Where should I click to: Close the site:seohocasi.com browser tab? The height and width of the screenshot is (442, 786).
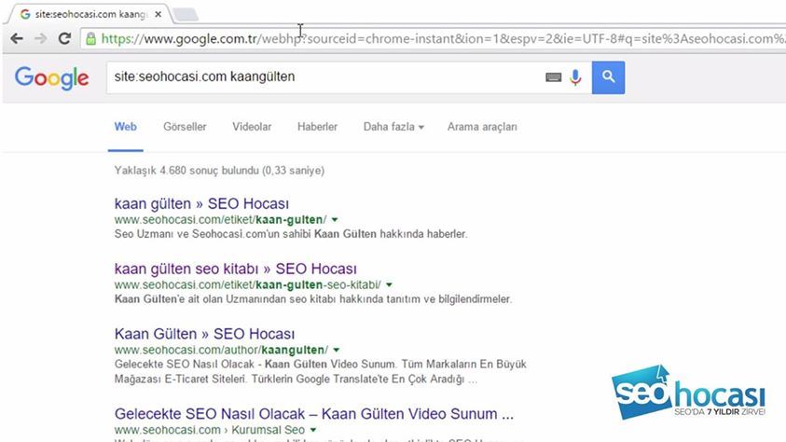coord(158,15)
